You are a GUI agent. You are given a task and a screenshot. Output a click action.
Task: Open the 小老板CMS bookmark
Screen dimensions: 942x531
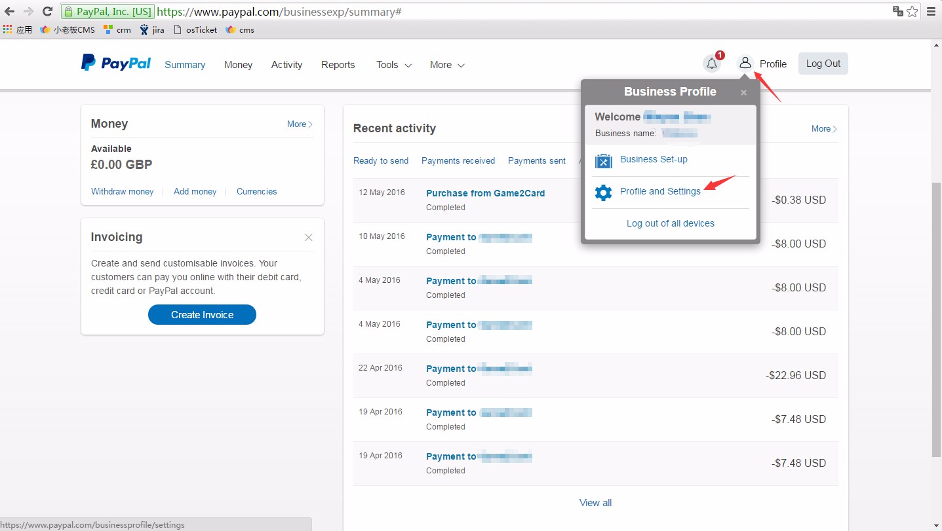coord(68,29)
